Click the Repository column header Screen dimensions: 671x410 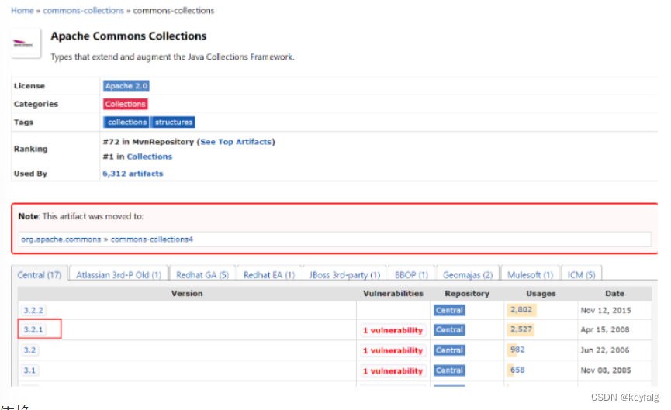point(467,293)
